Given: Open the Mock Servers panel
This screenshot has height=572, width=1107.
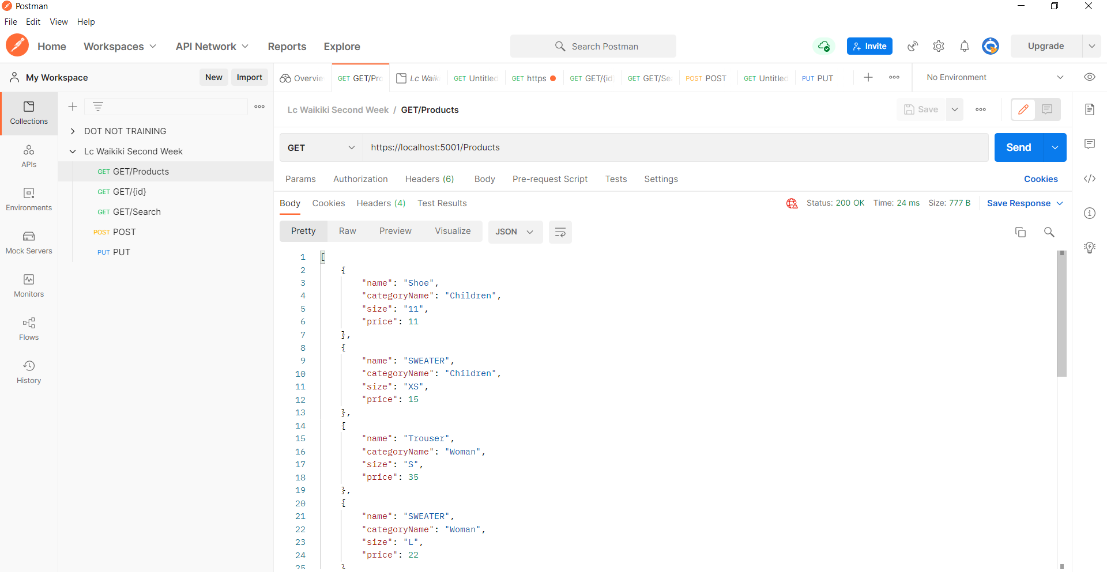Looking at the screenshot, I should tap(28, 242).
